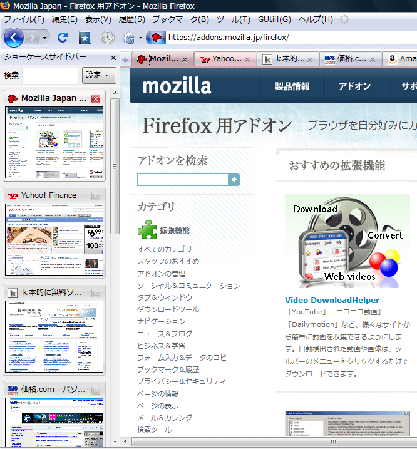Image resolution: width=417 pixels, height=449 pixels.
Task: Open the 履歴(S) menu
Action: [x=131, y=19]
